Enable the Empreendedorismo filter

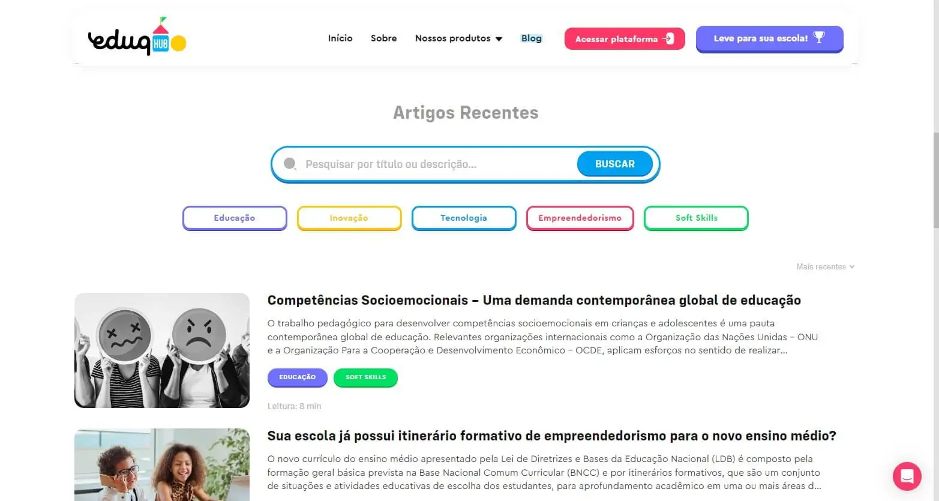tap(580, 218)
